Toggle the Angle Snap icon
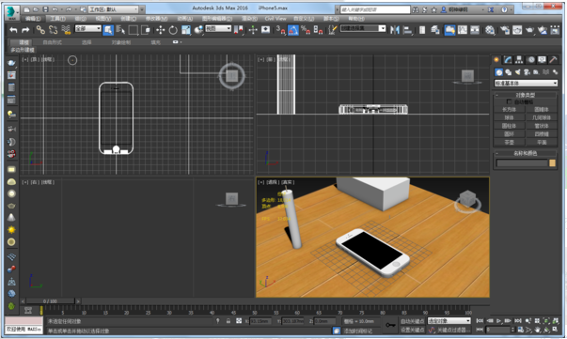Image resolution: width=567 pixels, height=339 pixels. click(293, 30)
